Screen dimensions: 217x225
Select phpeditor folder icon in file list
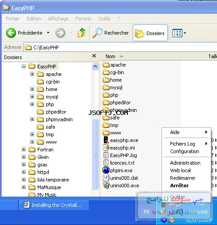106,103
